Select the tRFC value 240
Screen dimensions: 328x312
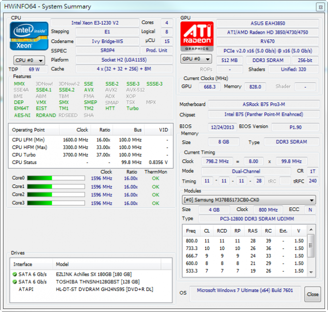click(x=313, y=181)
